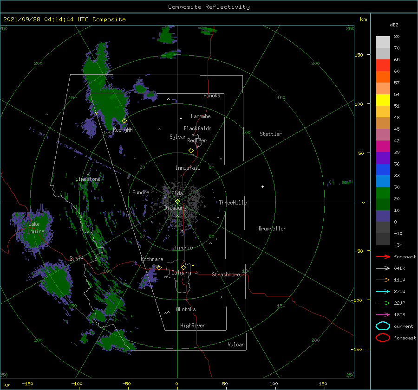The width and height of the screenshot is (418, 390).
Task: Click the 18TS legend label
Action: click(x=399, y=315)
